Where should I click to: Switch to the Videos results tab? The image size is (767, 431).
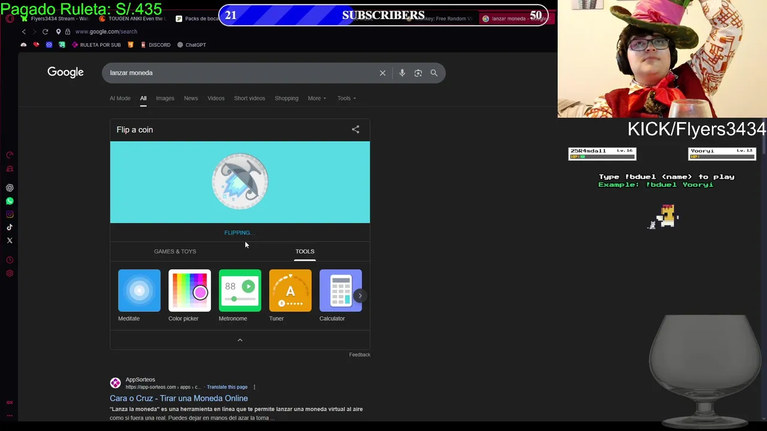[216, 98]
